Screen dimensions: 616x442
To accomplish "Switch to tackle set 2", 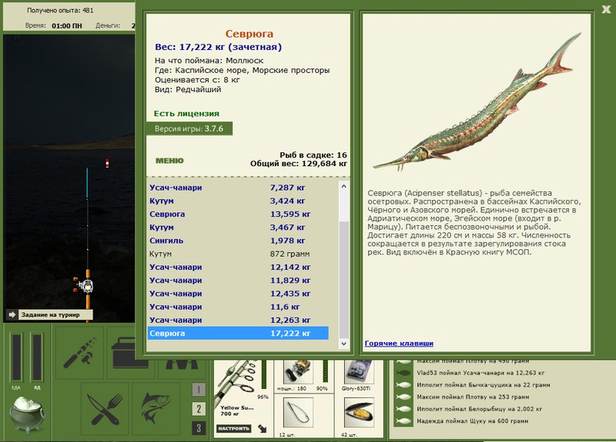I will tap(199, 409).
